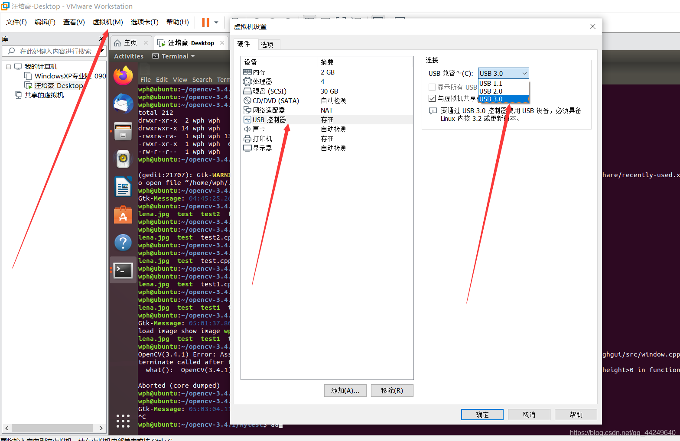Select the display monitor icon
680x441 pixels.
point(247,148)
